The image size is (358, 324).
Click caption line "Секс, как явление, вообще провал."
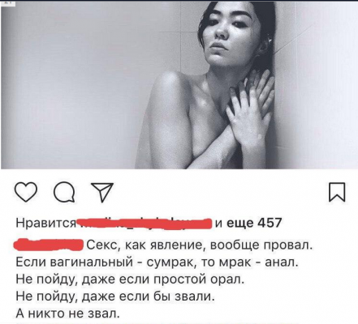point(200,245)
